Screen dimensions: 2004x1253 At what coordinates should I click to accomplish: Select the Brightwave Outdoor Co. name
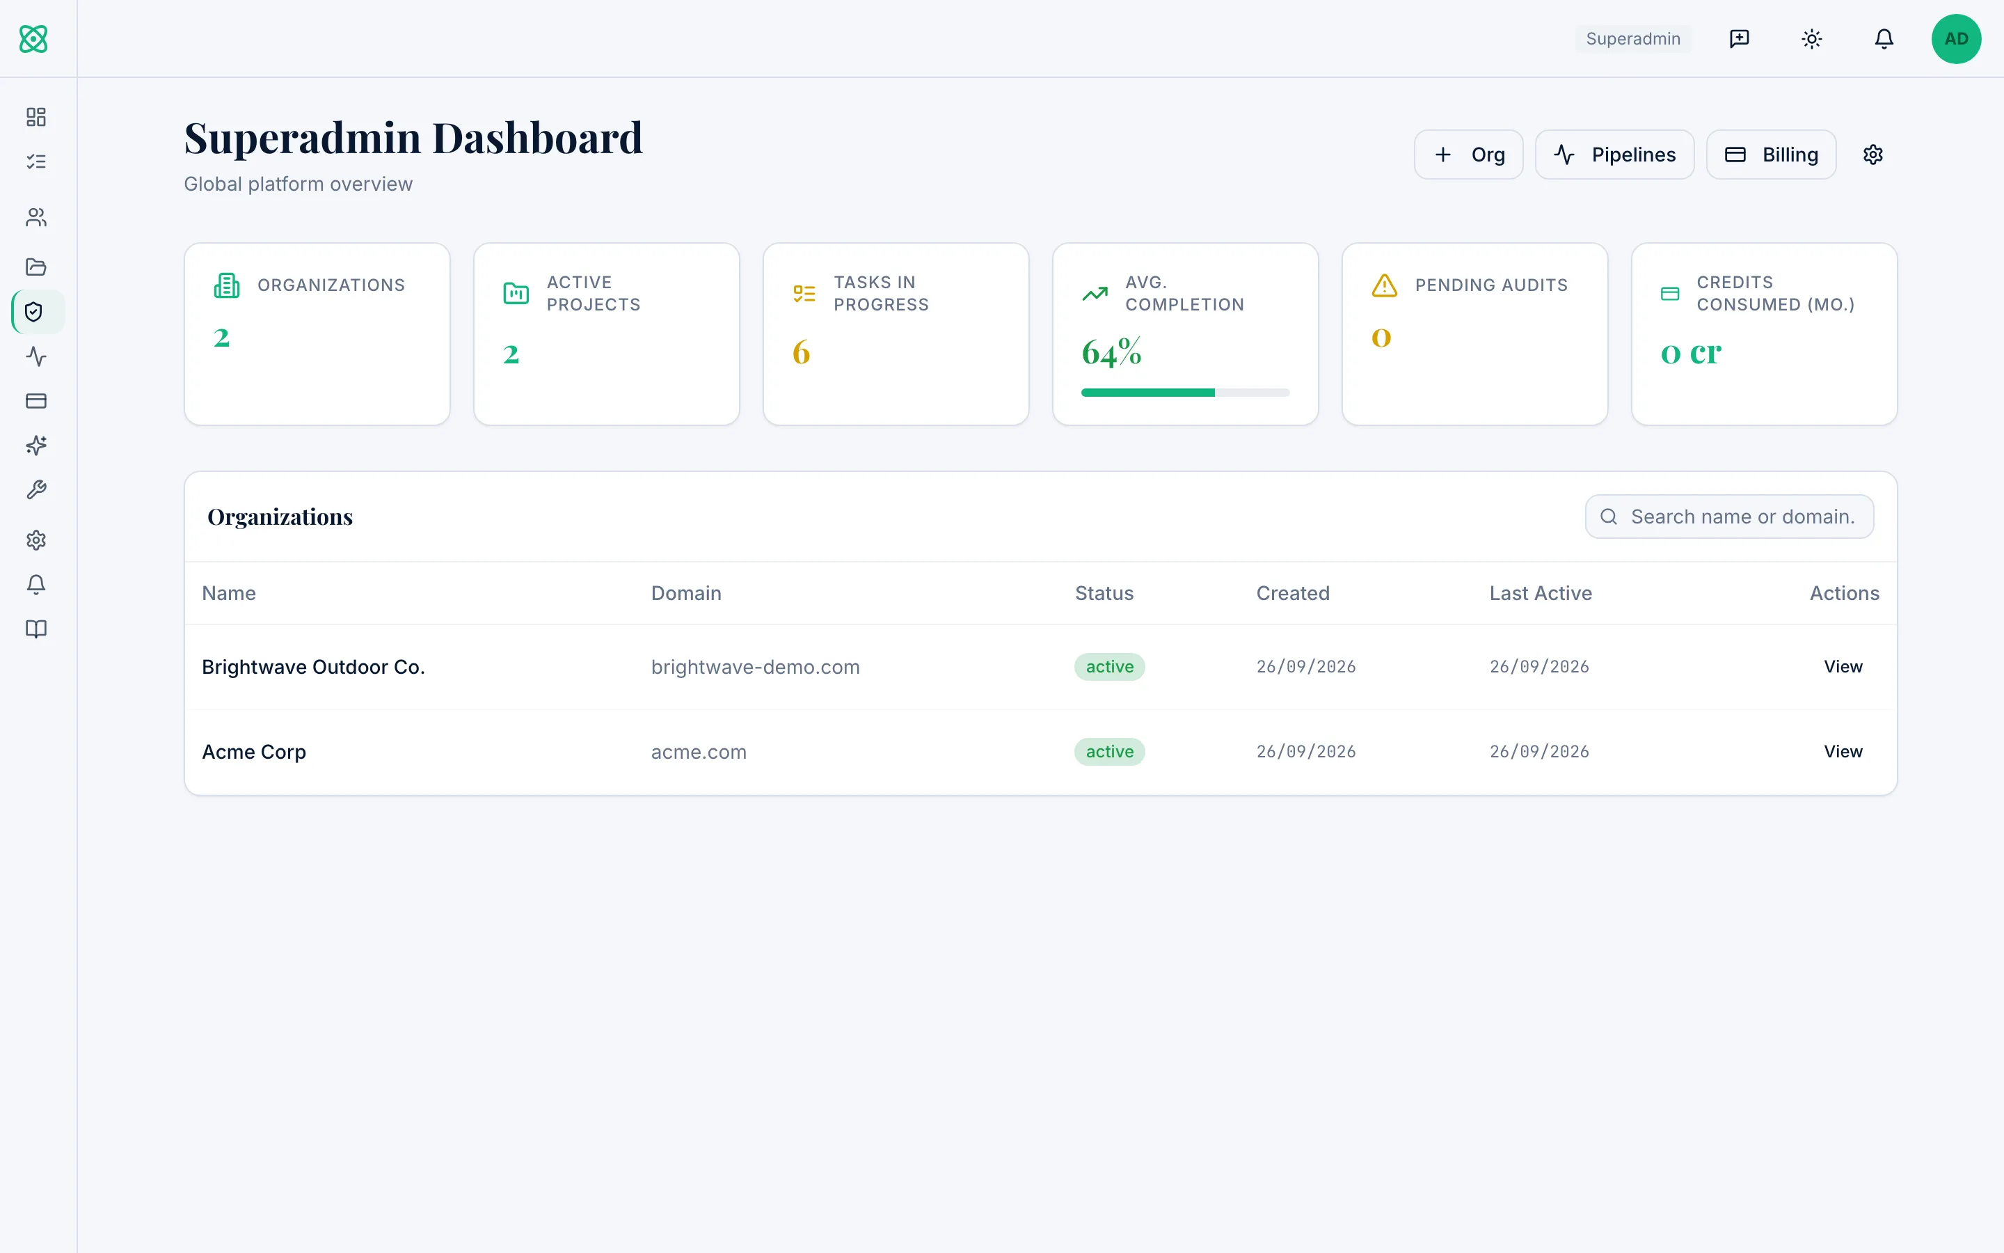point(313,667)
